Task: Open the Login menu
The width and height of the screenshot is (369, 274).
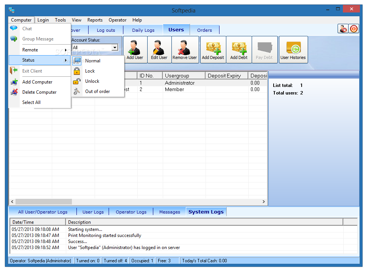Action: (43, 20)
